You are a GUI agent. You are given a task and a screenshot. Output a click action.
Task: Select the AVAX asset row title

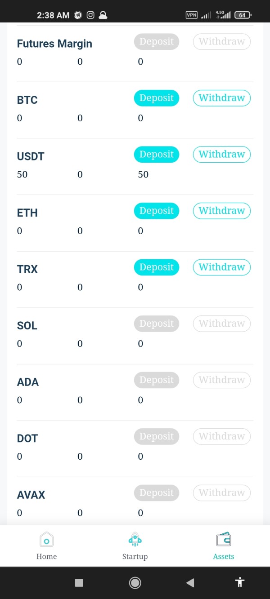point(31,495)
